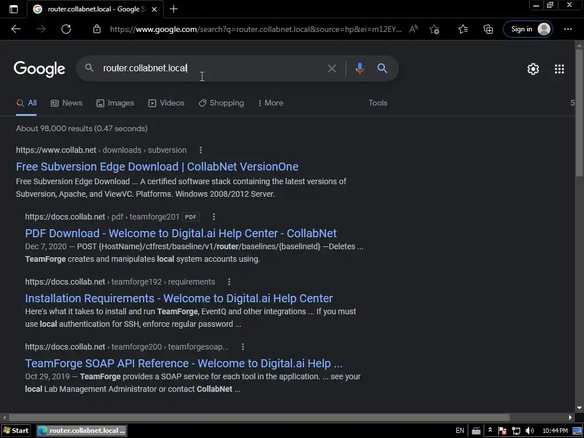
Task: Go to Google homepage via logo
Action: (39, 69)
